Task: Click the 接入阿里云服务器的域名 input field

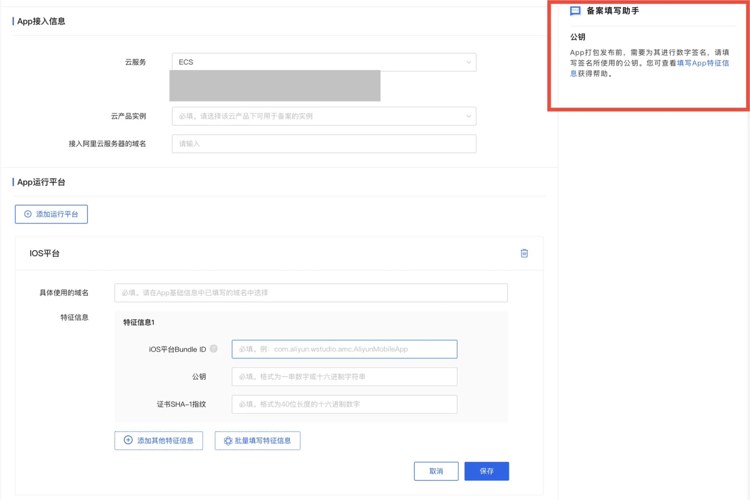Action: 323,144
